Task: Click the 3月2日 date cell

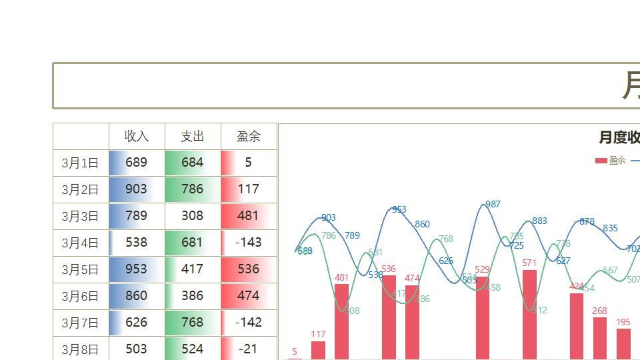Action: (81, 190)
